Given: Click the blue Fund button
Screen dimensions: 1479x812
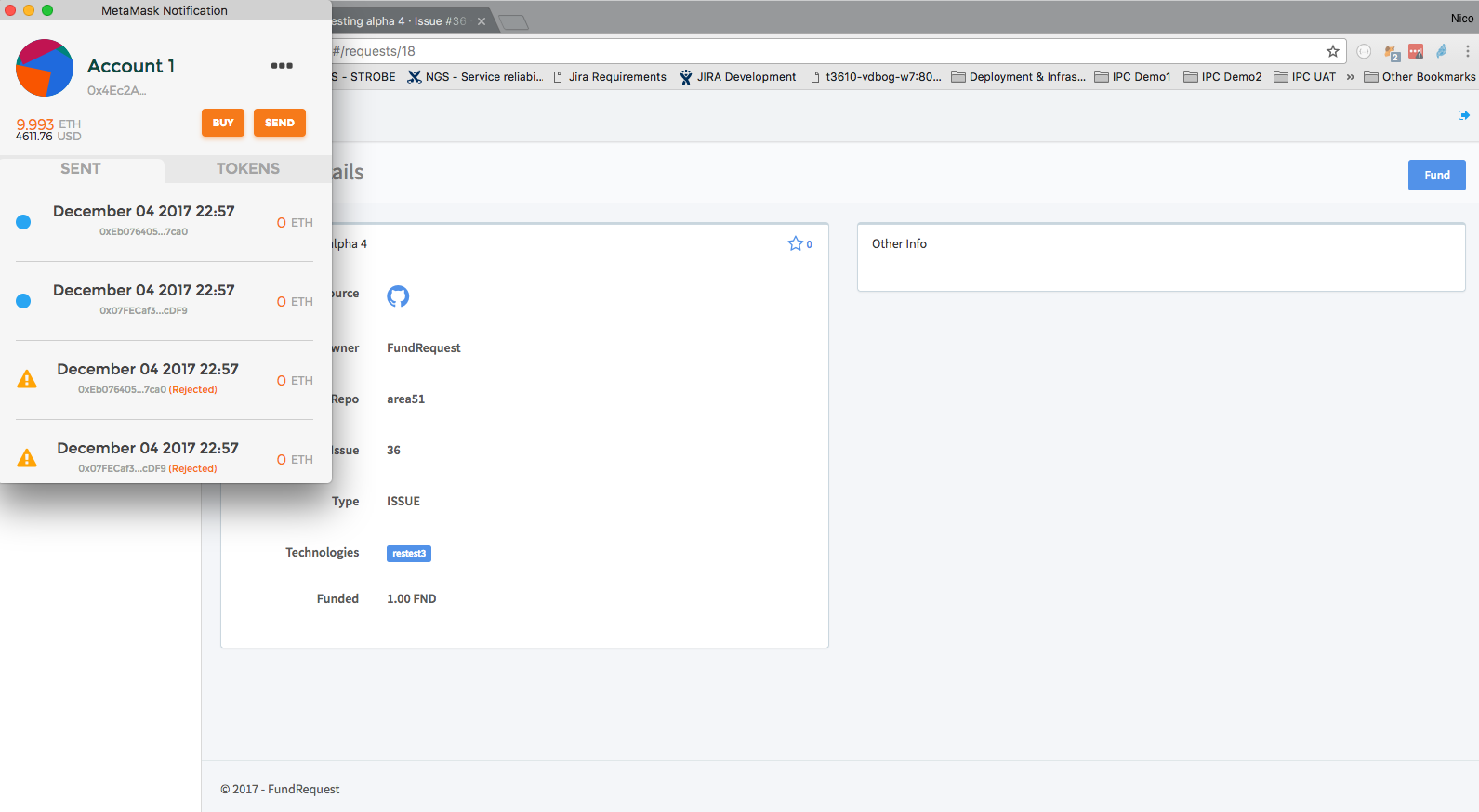Looking at the screenshot, I should [1436, 175].
